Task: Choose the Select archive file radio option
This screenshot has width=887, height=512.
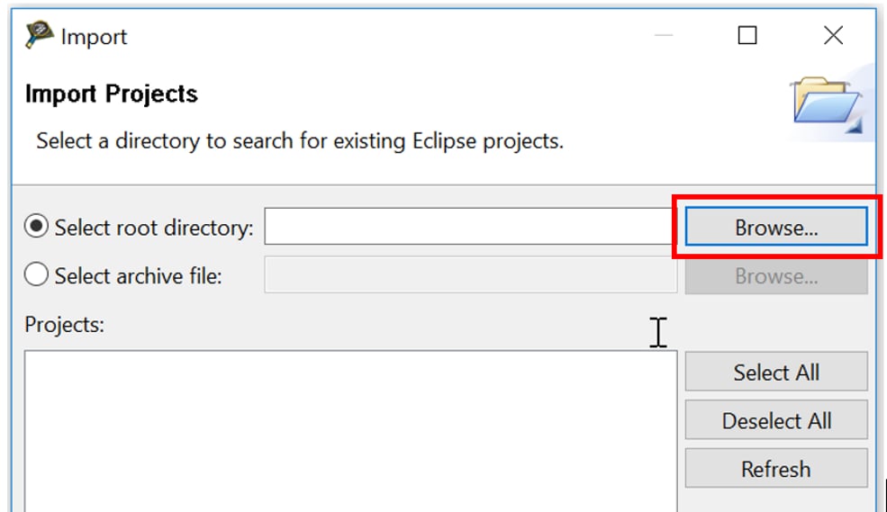Action: click(37, 275)
